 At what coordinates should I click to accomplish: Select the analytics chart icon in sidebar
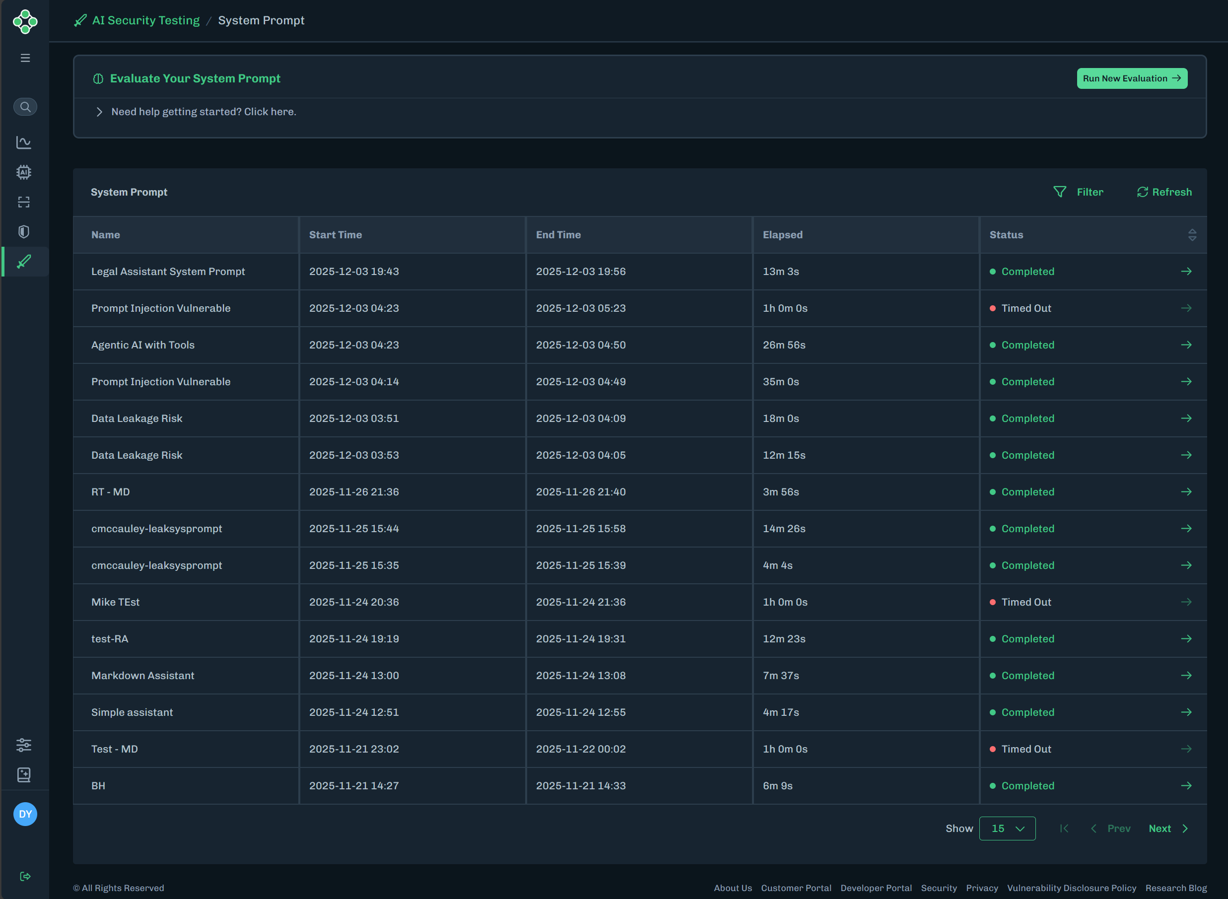click(24, 142)
